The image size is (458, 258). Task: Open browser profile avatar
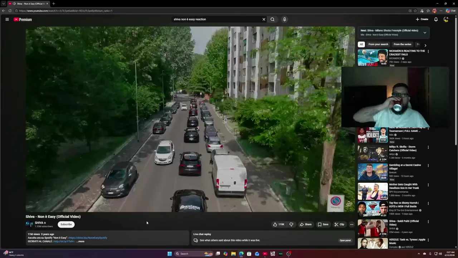435,11
